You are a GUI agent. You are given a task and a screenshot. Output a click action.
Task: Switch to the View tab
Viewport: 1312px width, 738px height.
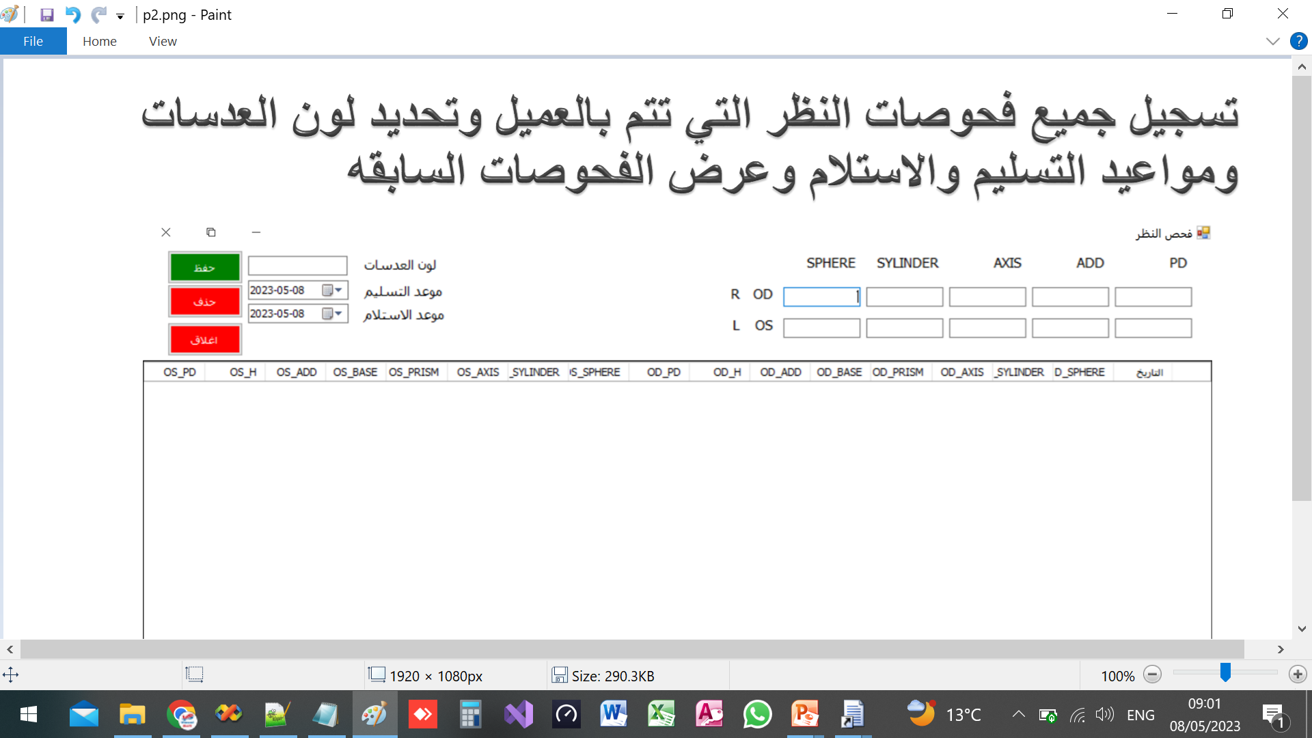coord(163,41)
